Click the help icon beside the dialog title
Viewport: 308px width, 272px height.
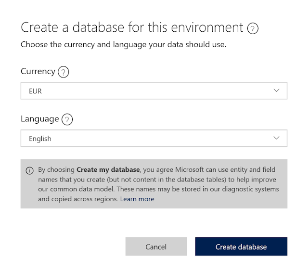coord(253,28)
